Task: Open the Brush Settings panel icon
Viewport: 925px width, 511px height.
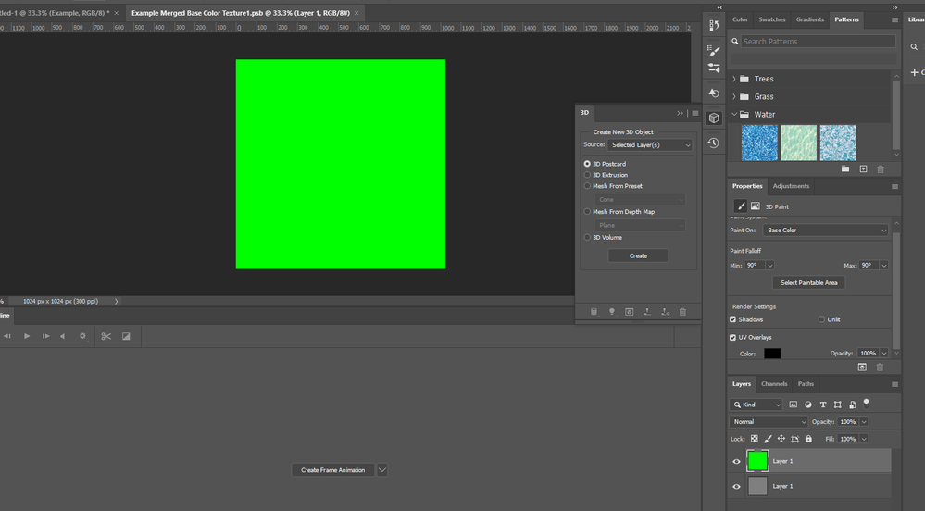Action: pos(713,50)
